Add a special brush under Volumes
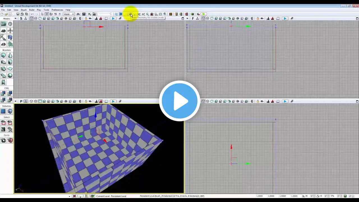 (3, 111)
